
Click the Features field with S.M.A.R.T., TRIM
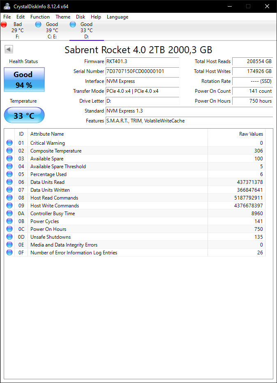tap(189, 121)
